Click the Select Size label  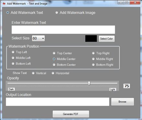(x=20, y=38)
